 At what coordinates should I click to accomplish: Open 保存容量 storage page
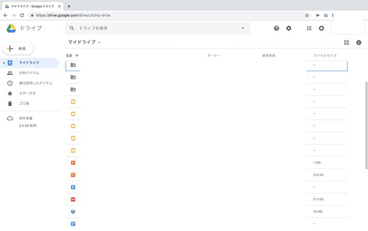(x=25, y=118)
